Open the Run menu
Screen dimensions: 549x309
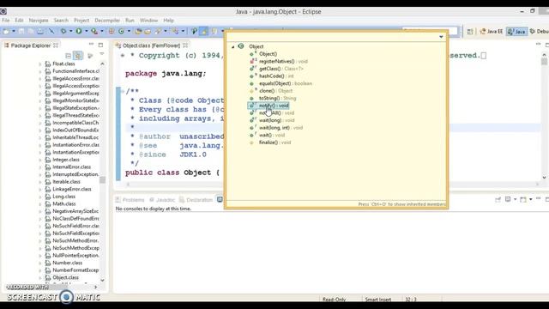click(x=130, y=21)
